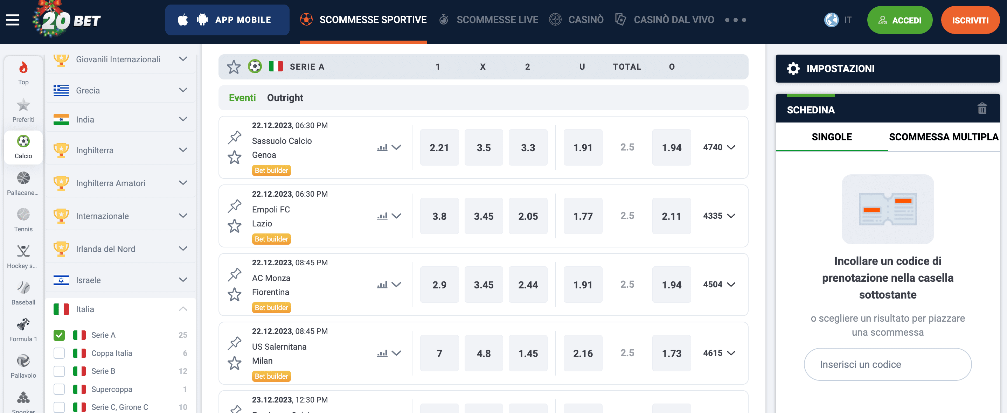Switch to the Outright tab
Screen dimensions: 1007x413
tap(285, 98)
